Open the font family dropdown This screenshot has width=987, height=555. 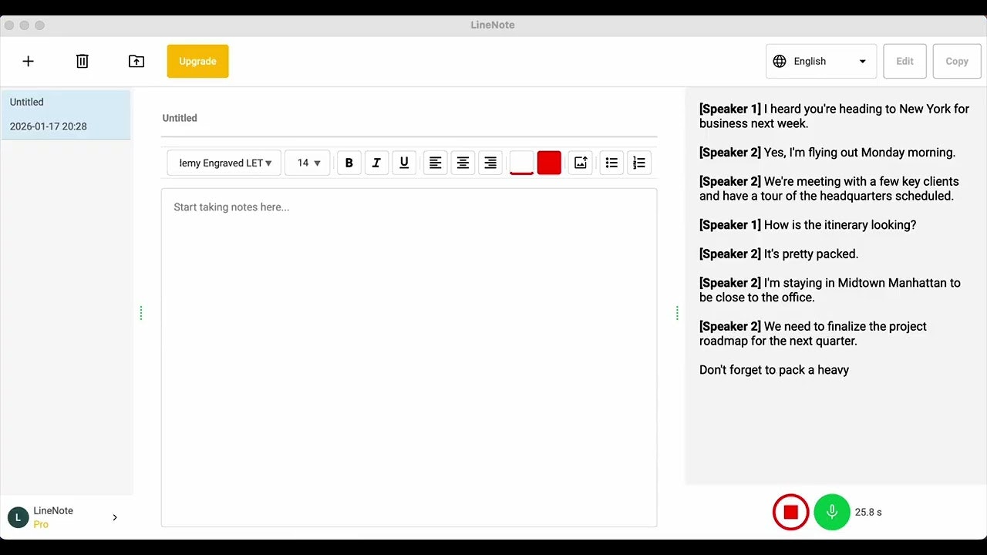pos(223,163)
